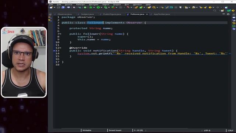Click the Debug bug icon
The width and height of the screenshot is (236, 133).
tap(91, 7)
